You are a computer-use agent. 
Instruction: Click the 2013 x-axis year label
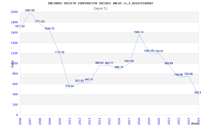click(90, 121)
